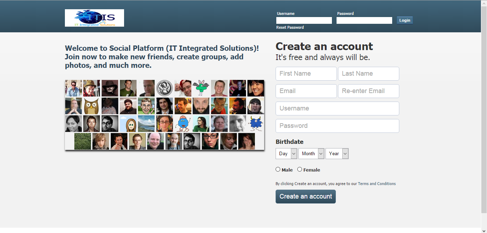Select the cartoon girl with brown hair avatar
Viewport: 487px width, 233px height.
[x=128, y=124]
